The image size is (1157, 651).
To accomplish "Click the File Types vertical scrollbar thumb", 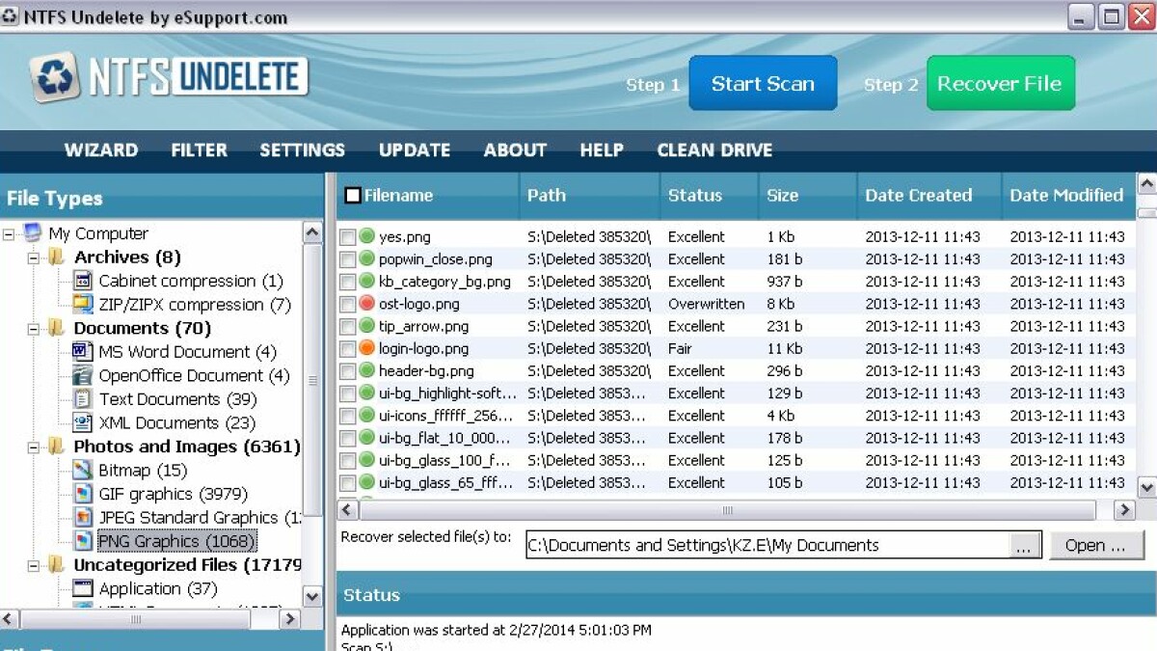I will tap(312, 380).
